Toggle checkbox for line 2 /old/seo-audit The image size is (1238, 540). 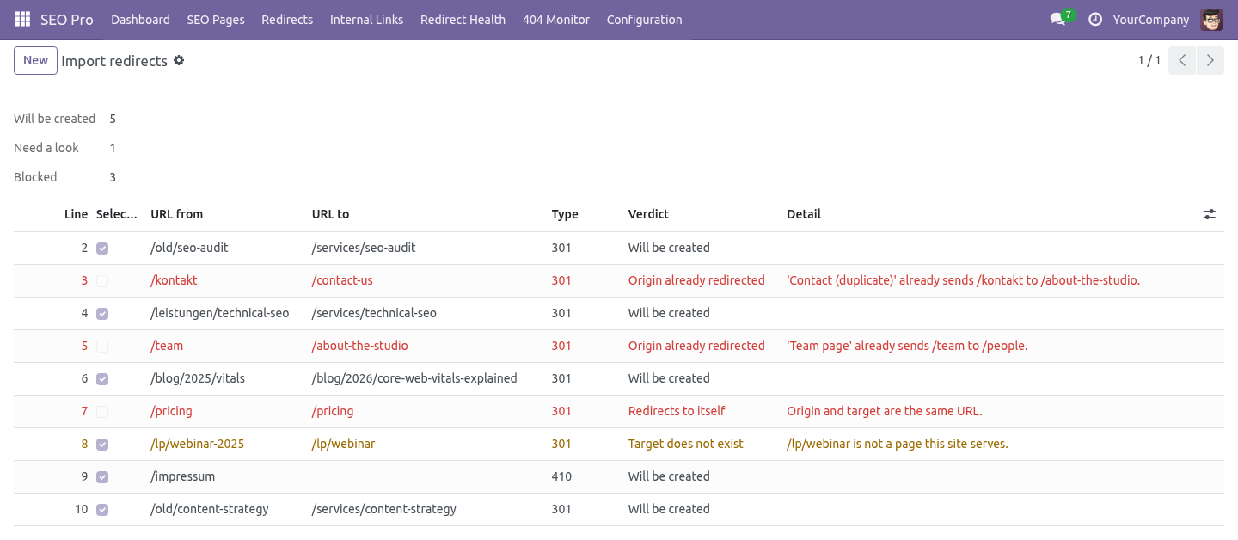(x=102, y=248)
